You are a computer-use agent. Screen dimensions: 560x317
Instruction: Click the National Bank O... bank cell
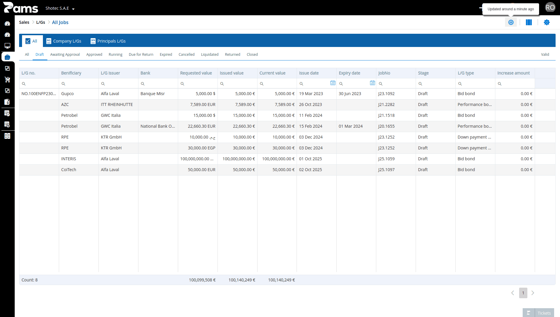(x=158, y=126)
